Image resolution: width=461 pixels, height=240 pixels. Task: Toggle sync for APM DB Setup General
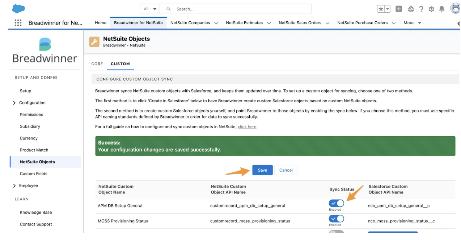[337, 203]
